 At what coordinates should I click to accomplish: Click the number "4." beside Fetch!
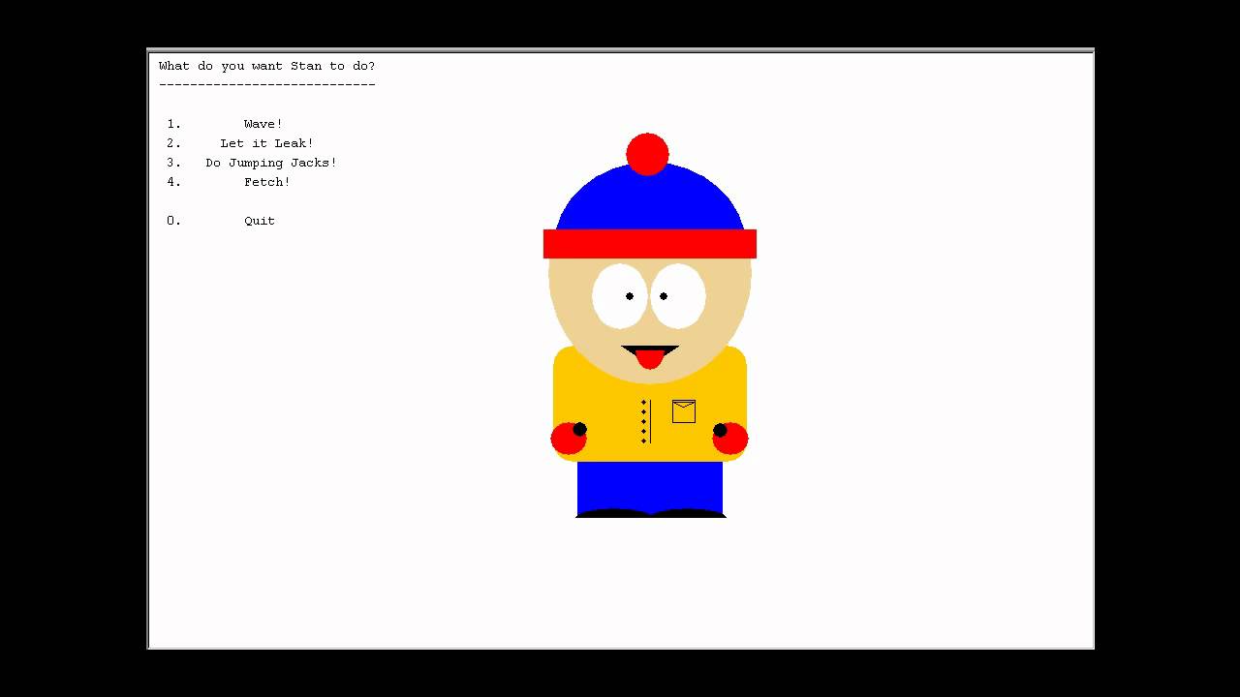point(174,182)
